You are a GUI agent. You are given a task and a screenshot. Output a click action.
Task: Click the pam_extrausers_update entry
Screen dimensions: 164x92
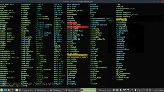(x=77, y=57)
